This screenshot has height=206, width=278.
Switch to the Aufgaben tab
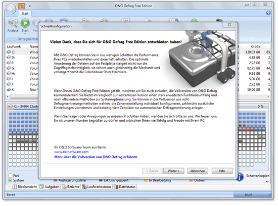click(x=50, y=187)
